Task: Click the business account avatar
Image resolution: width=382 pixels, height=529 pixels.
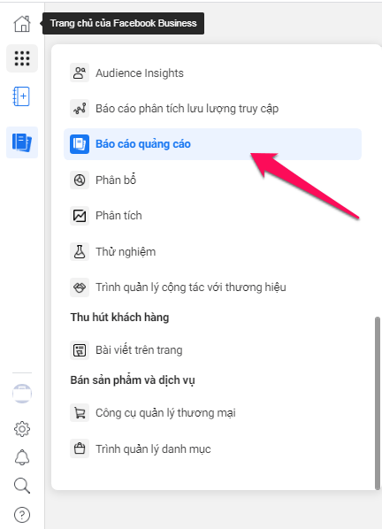Action: (22, 394)
